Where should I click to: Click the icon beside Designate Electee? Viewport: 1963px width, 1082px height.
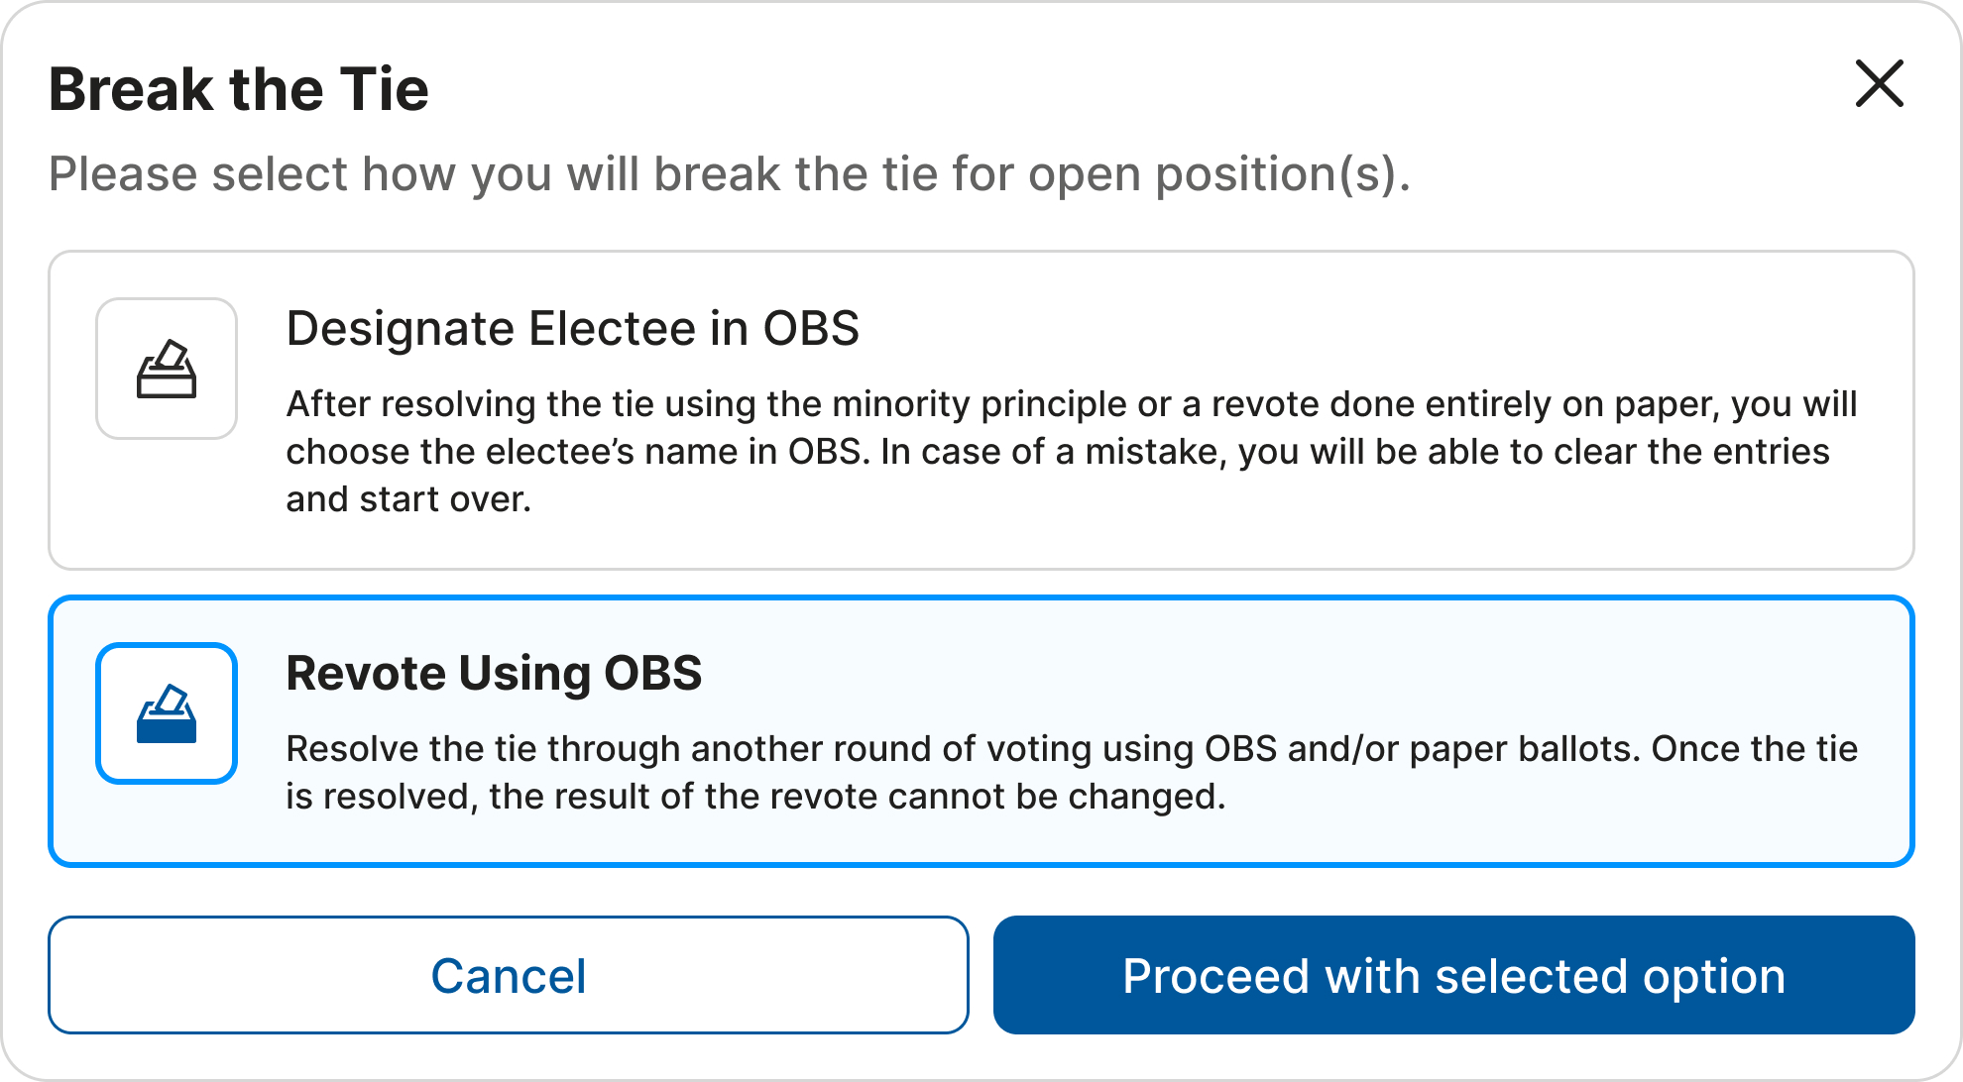[x=167, y=369]
